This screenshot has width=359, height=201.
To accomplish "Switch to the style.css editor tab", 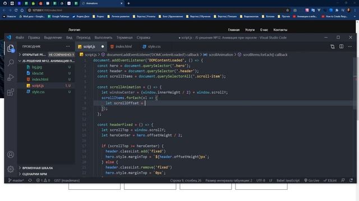I will [x=154, y=46].
